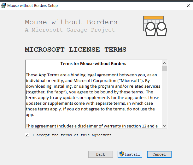Click line "This agreement includes a disclaimer"
This screenshot has height=165, width=193.
pyautogui.click(x=92, y=126)
